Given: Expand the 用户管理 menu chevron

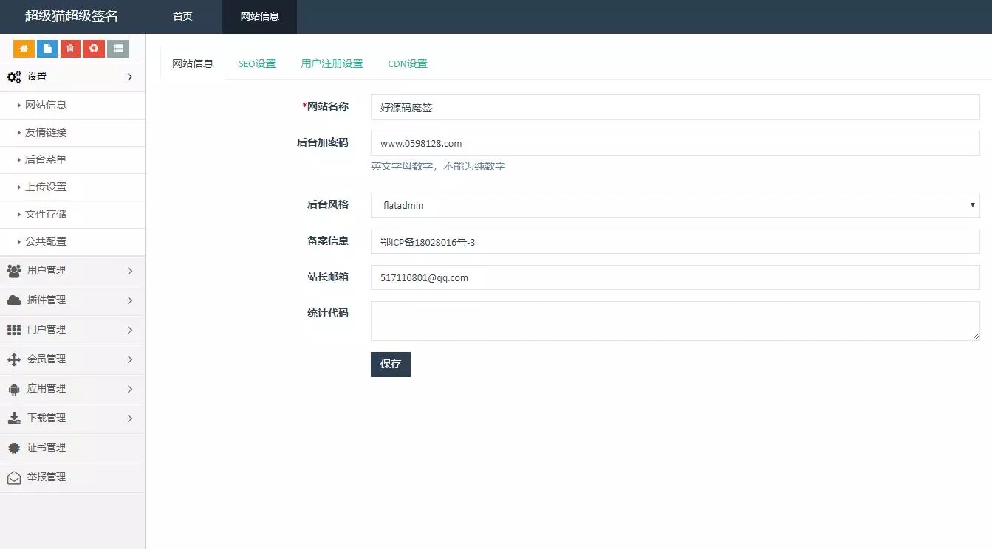Looking at the screenshot, I should (130, 271).
